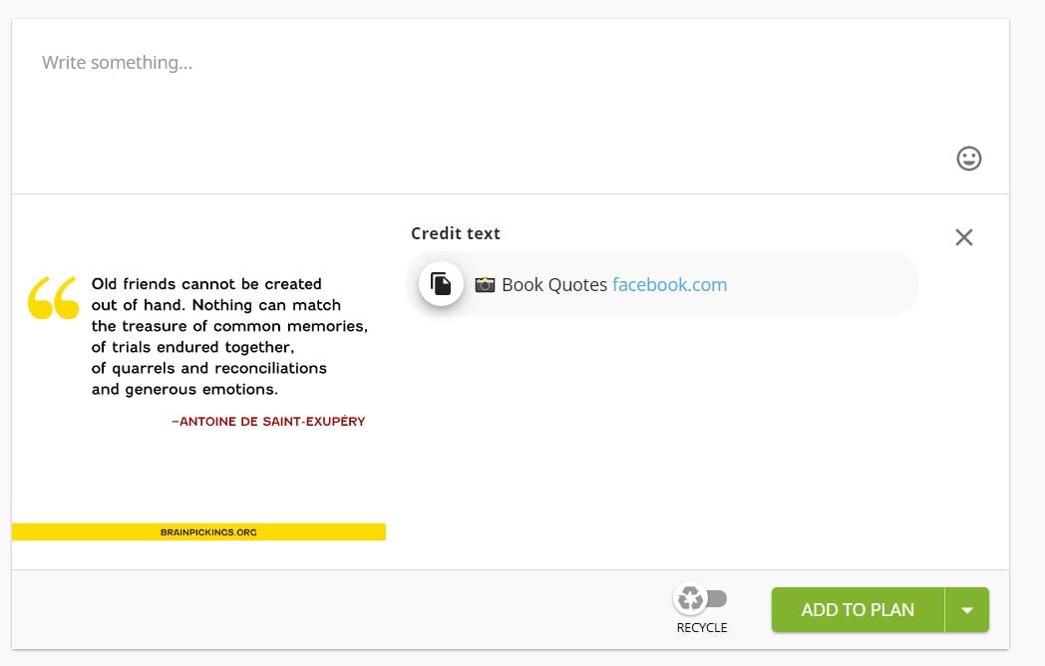This screenshot has width=1045, height=666.
Task: Click the Credit text heading
Action: 455,233
